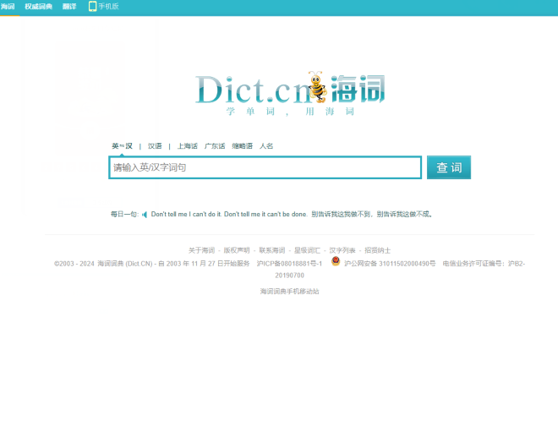Select the 英≒汉 search mode

[x=122, y=146]
